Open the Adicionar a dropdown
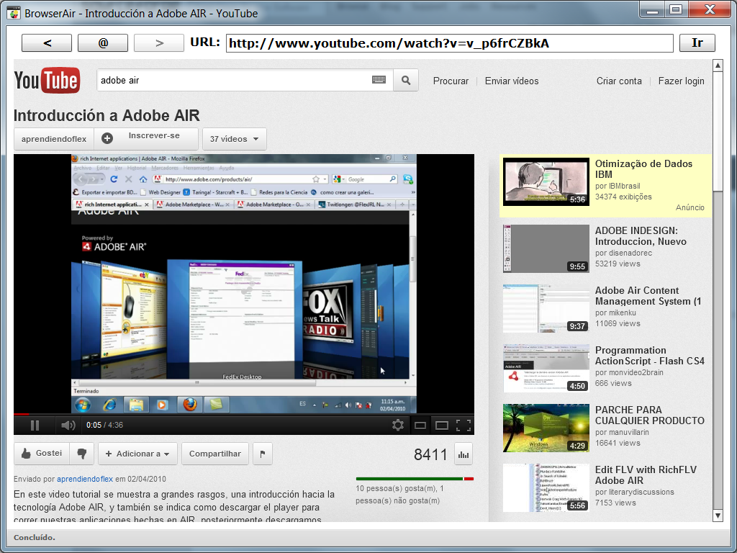The image size is (737, 553). [137, 454]
